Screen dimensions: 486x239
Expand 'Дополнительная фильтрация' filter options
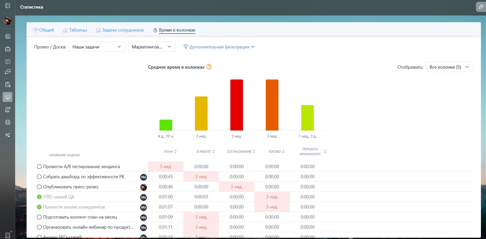[x=219, y=47]
